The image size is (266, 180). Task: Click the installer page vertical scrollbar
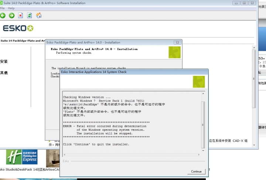pos(253,74)
